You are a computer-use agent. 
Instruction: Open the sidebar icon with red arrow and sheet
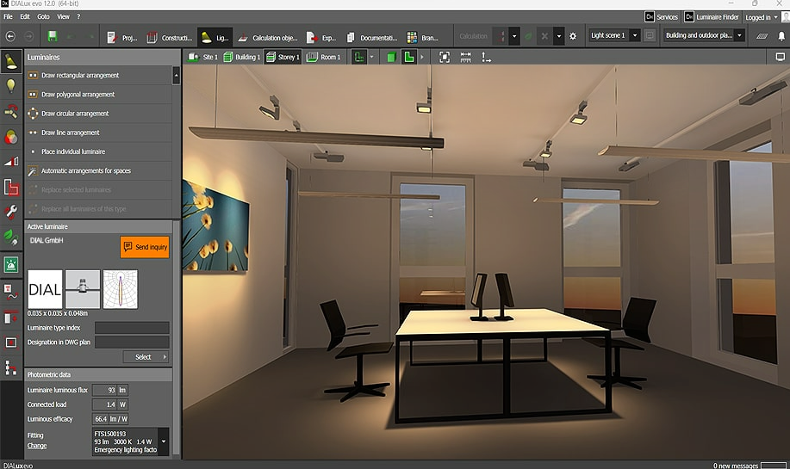pos(11,318)
